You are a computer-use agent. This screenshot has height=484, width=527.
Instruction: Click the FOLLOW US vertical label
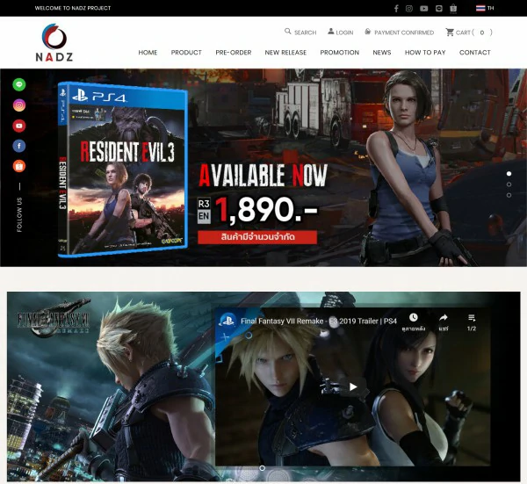[x=19, y=214]
